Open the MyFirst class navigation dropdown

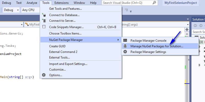point(32,25)
